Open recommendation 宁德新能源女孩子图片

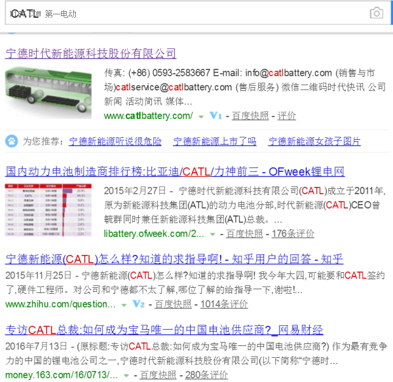click(314, 141)
